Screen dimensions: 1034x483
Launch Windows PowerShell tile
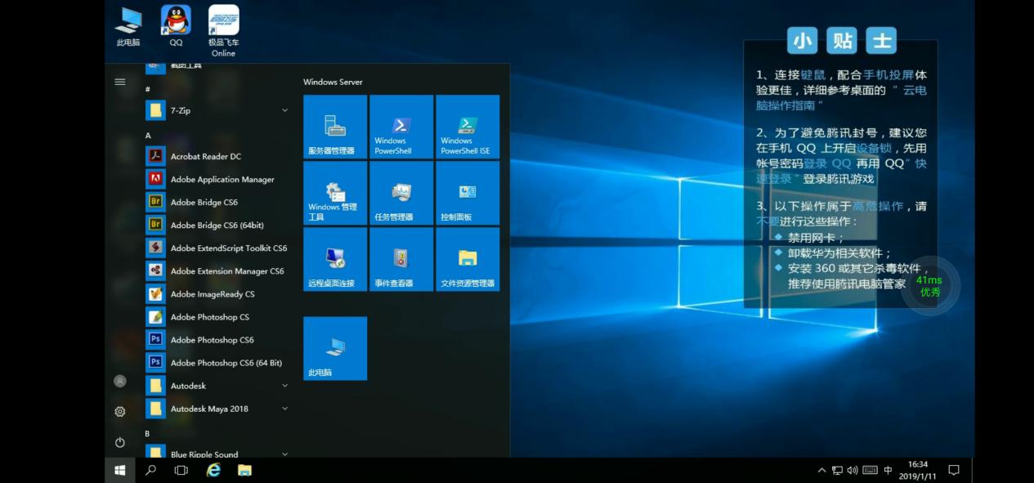click(x=401, y=127)
